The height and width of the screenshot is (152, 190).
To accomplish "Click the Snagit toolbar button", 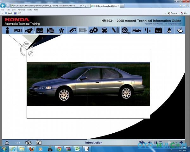I will click(x=9, y=13).
